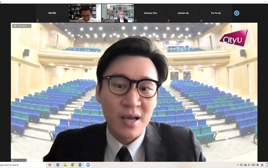Click the Task View taskbar icon
This screenshot has width=268, height=168.
tap(50, 165)
